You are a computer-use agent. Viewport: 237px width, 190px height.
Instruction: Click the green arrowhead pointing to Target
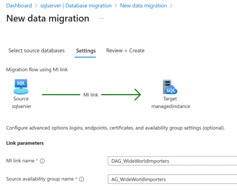[x=137, y=95]
